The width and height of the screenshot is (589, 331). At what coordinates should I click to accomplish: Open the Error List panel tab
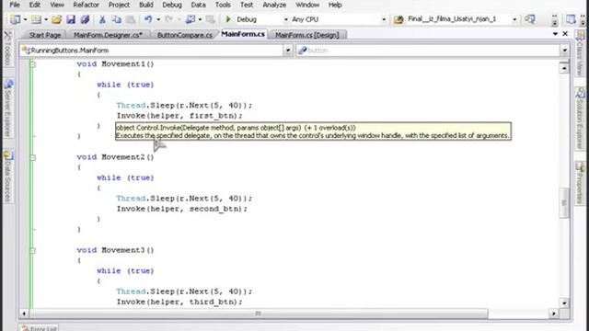[x=39, y=328]
